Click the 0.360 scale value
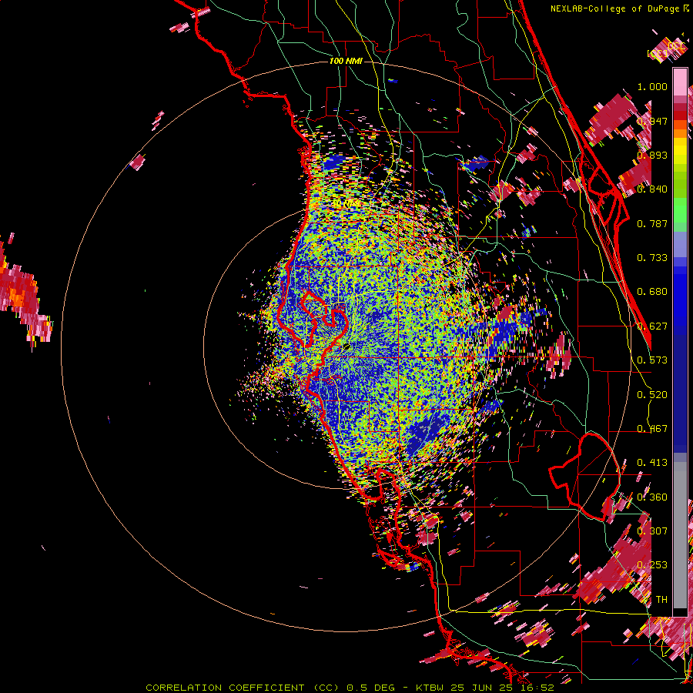 (x=652, y=497)
